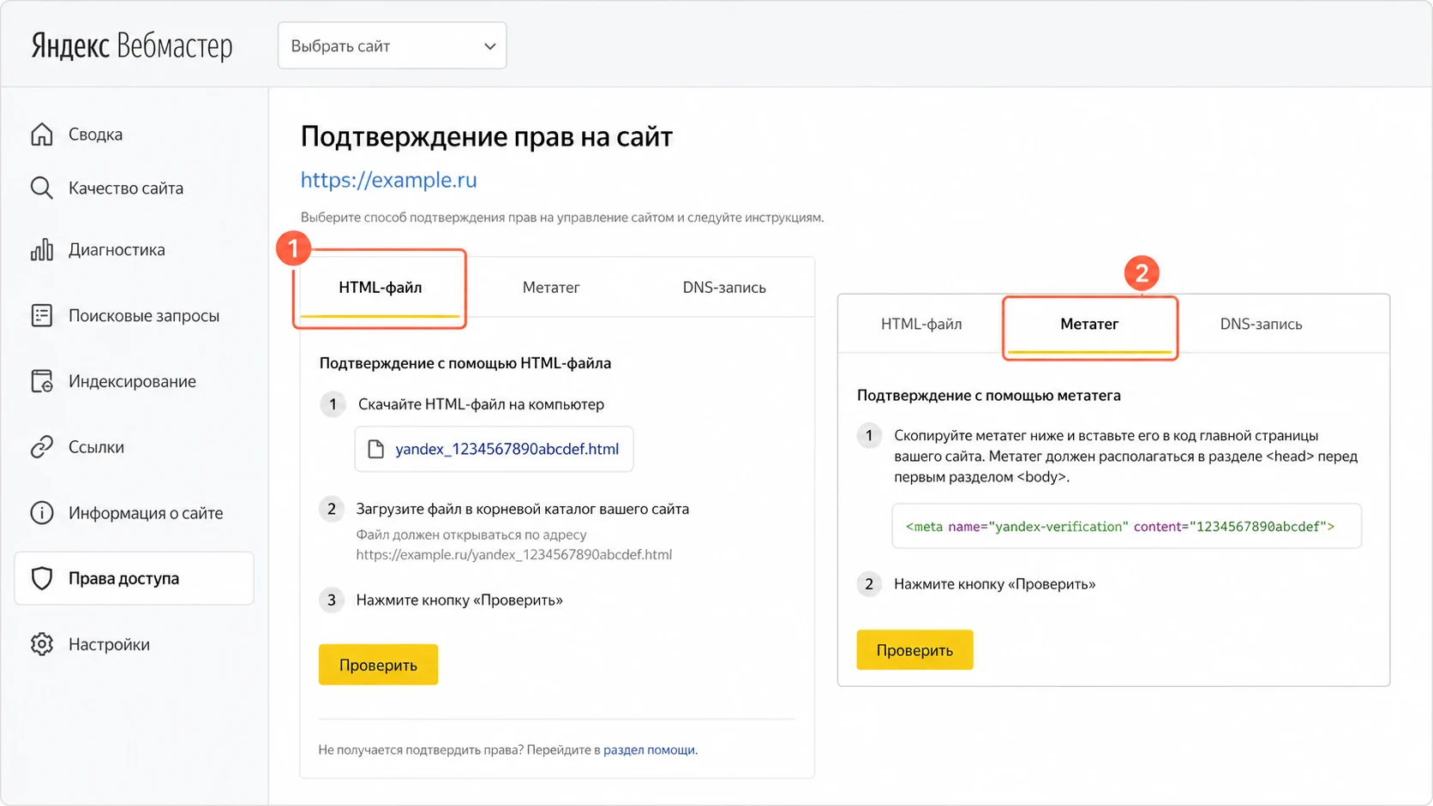Switch to Метатег tab in left panel
Viewport: 1433px width, 806px height.
click(551, 288)
